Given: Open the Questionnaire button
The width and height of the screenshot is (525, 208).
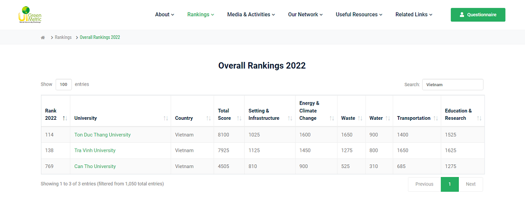Looking at the screenshot, I should click(x=478, y=15).
